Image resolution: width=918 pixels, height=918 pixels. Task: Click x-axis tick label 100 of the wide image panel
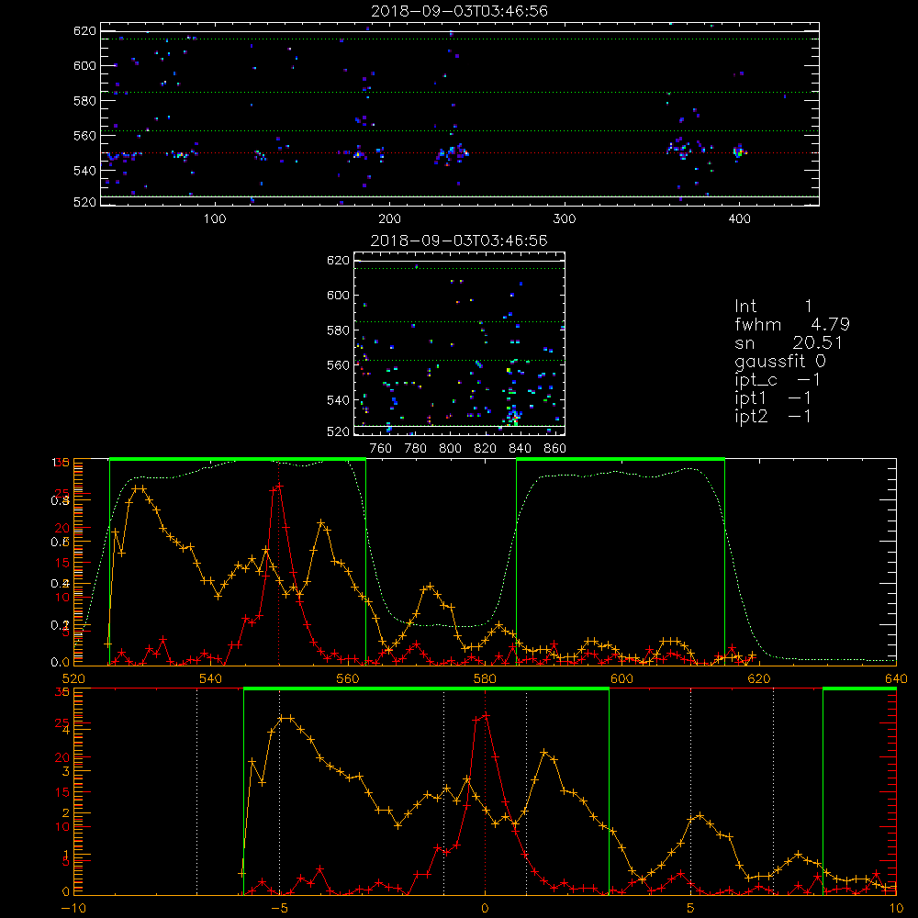click(x=215, y=219)
